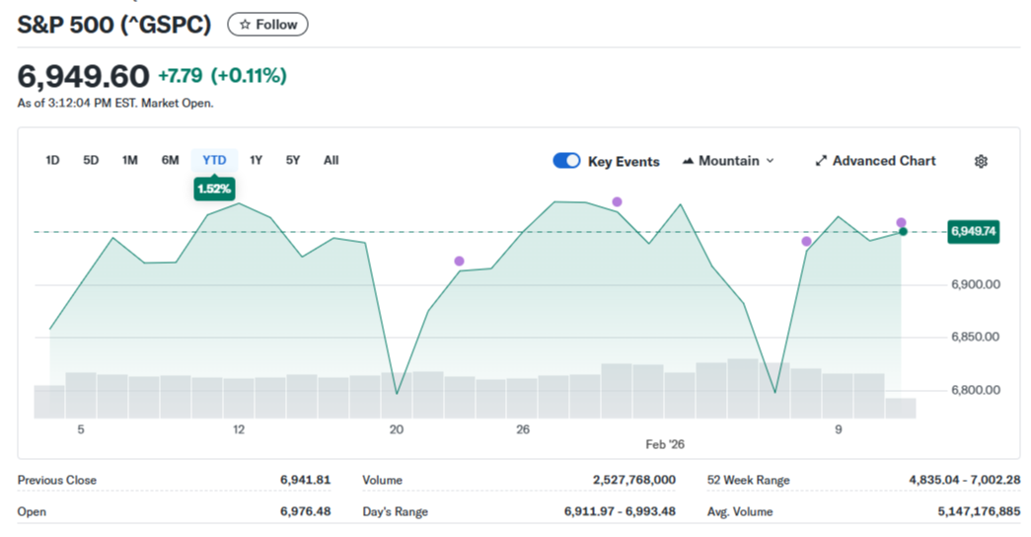Click the Mountain chart type icon
The height and width of the screenshot is (537, 1031).
(x=688, y=161)
